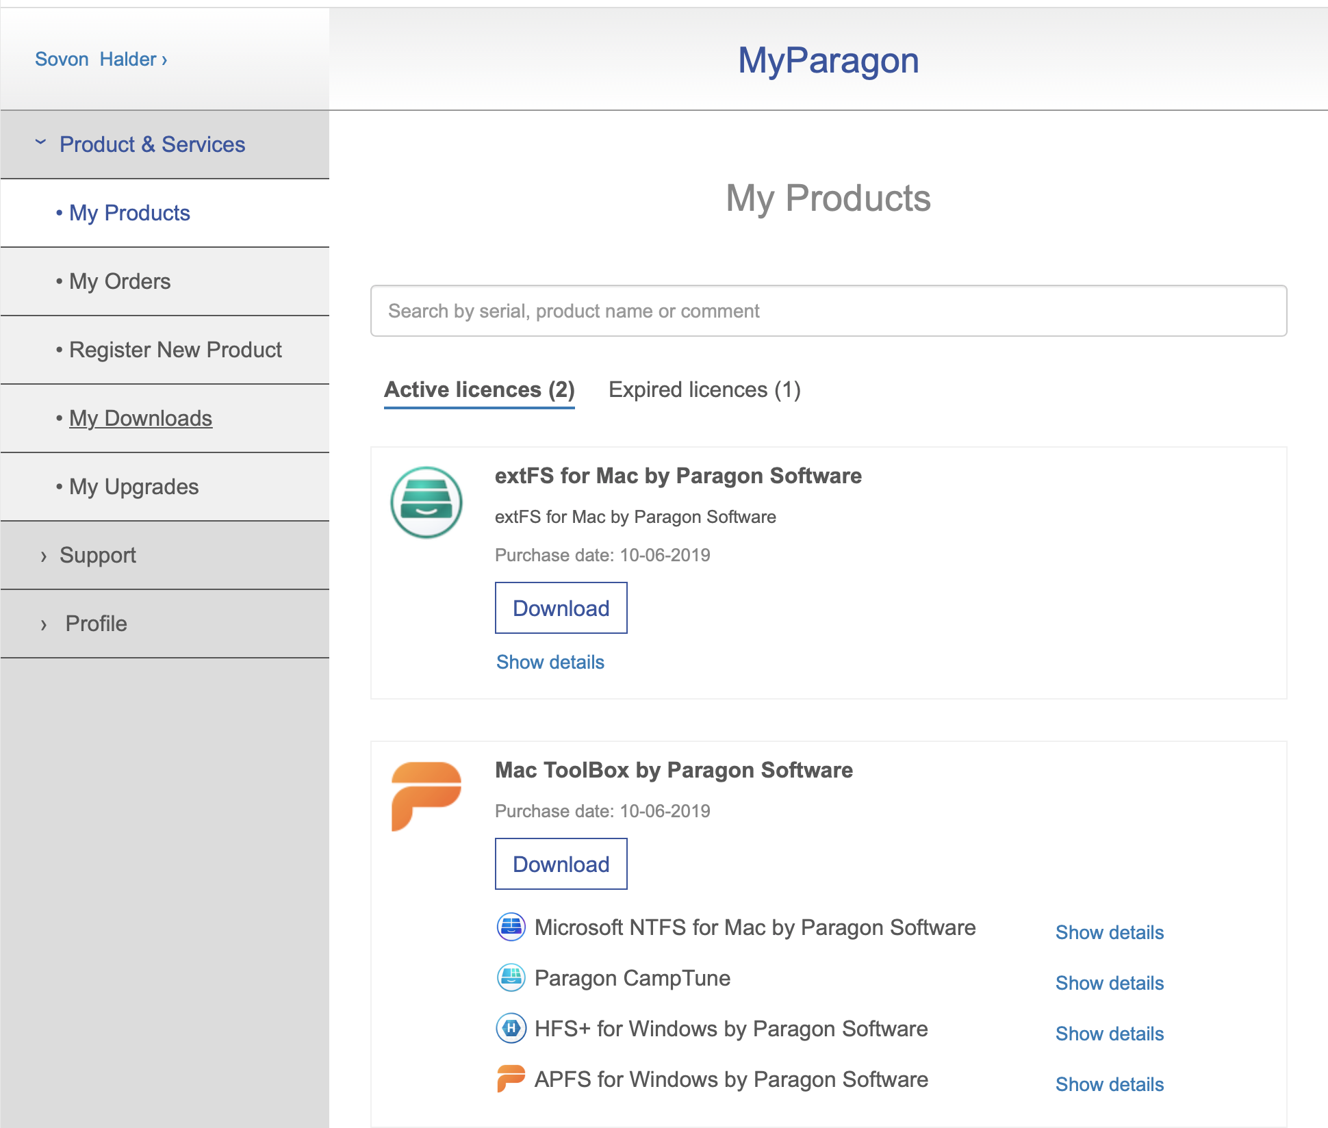Show details for extFS for Mac
The image size is (1328, 1128).
[x=550, y=662]
